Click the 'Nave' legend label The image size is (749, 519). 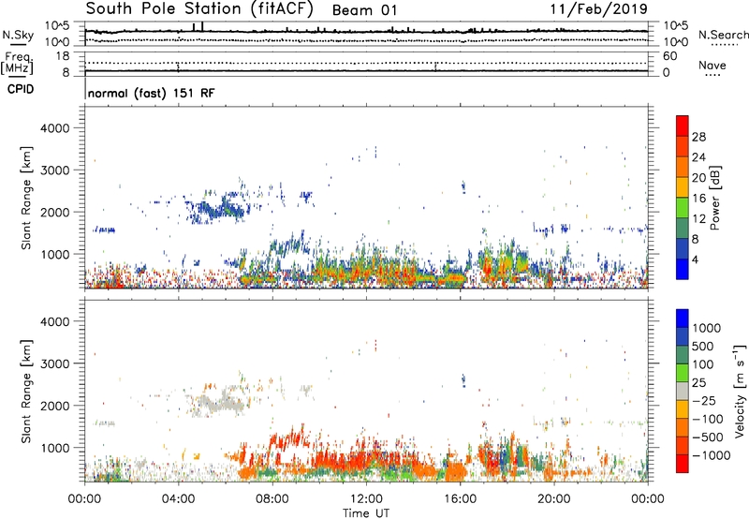point(712,65)
